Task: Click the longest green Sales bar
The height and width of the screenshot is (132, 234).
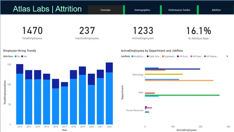Action: 182,95
